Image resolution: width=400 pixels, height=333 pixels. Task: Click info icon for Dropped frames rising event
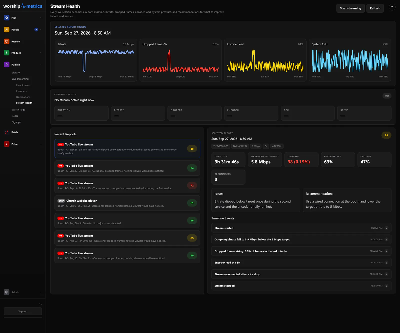pos(386,251)
